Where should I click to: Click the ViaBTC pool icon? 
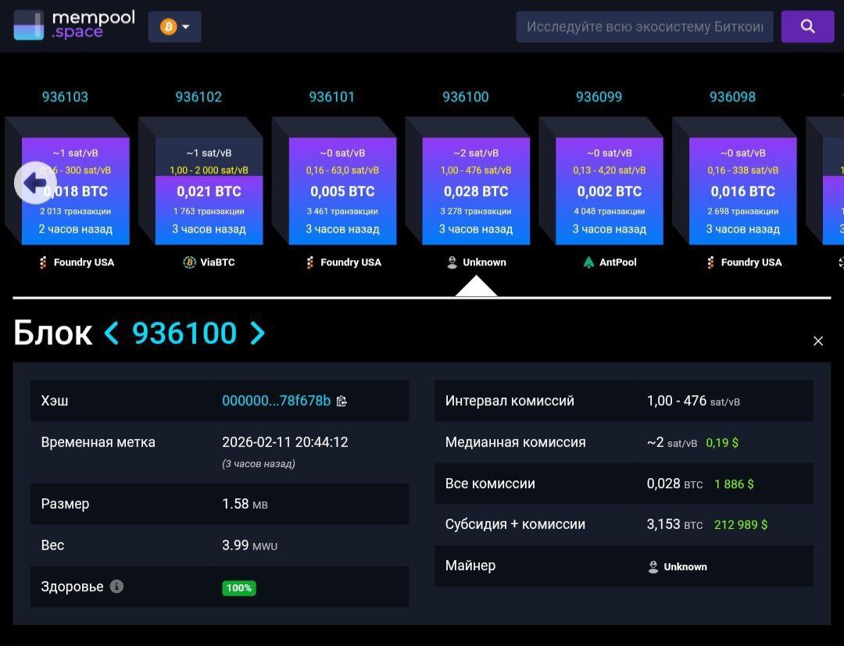click(x=189, y=262)
